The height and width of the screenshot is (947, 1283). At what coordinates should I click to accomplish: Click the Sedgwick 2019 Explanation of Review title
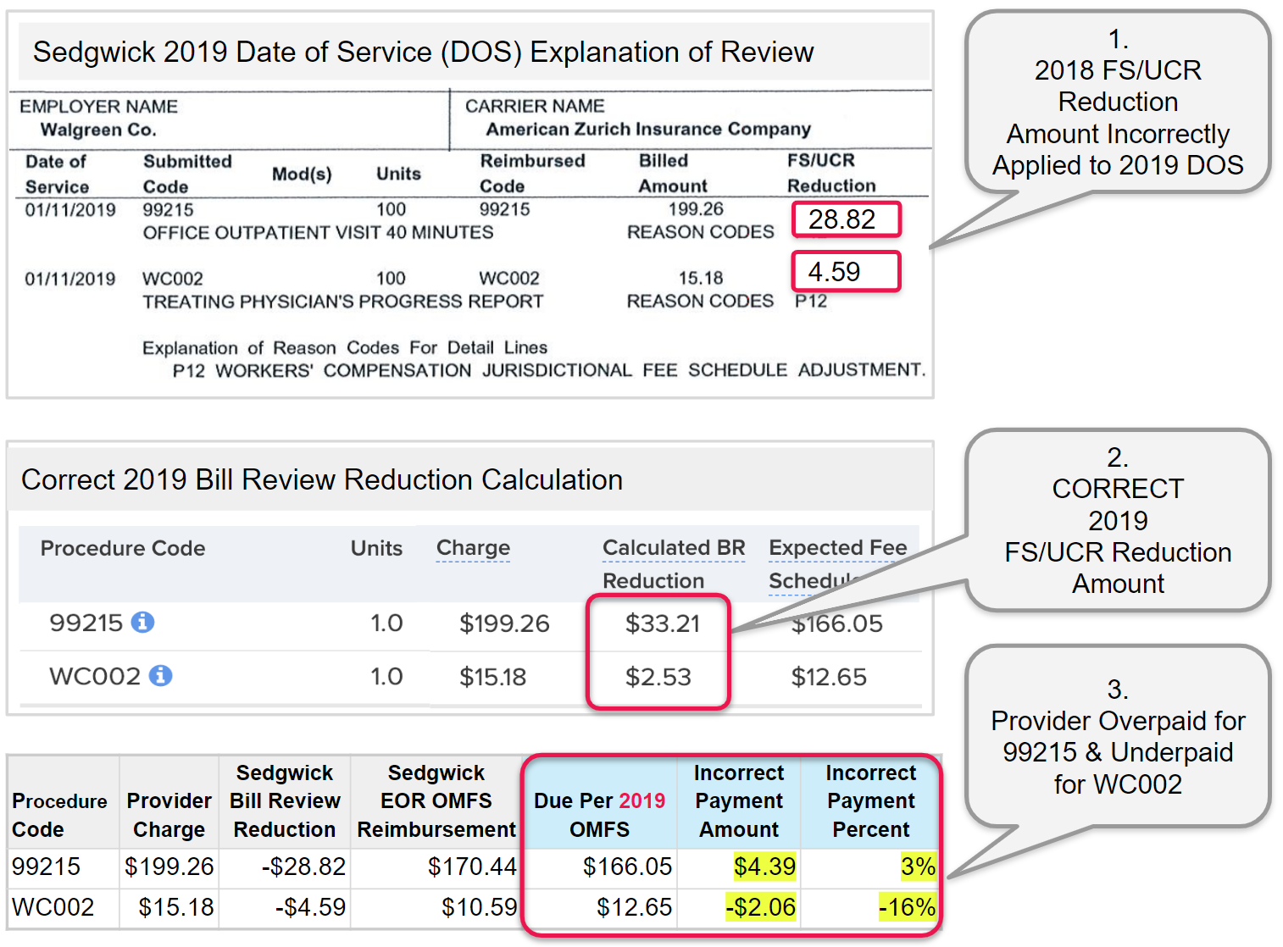[x=423, y=53]
